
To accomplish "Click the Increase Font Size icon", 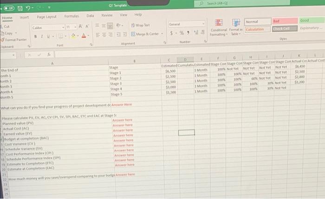I will 80,26.
